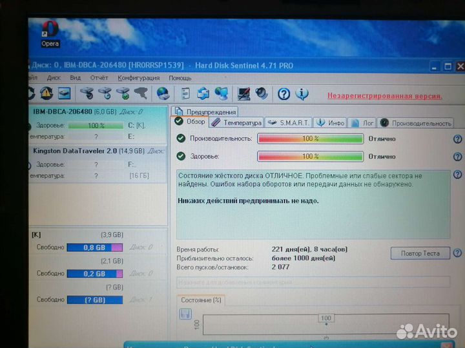Viewport: 465px width, 348px height.
Task: Click the monitor with pen configuration icon
Action: [x=243, y=94]
